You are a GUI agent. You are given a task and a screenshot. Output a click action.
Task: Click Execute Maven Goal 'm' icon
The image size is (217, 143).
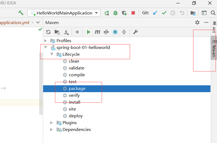(97, 32)
